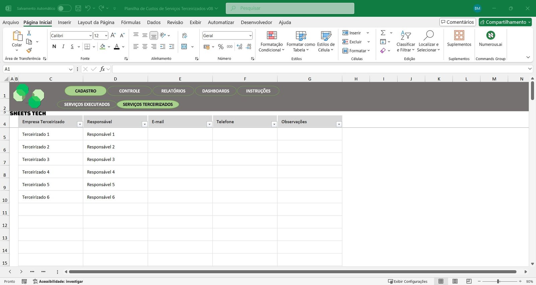Viewport: 536px width, 285px height.
Task: Click the Format Painter brush icon
Action: pos(29,50)
